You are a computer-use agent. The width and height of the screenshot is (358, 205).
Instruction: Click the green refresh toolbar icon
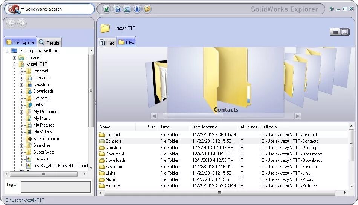click(x=106, y=9)
